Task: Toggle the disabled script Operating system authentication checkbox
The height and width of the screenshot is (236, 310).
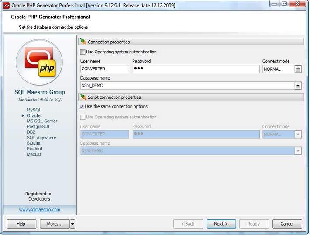Action: point(83,117)
